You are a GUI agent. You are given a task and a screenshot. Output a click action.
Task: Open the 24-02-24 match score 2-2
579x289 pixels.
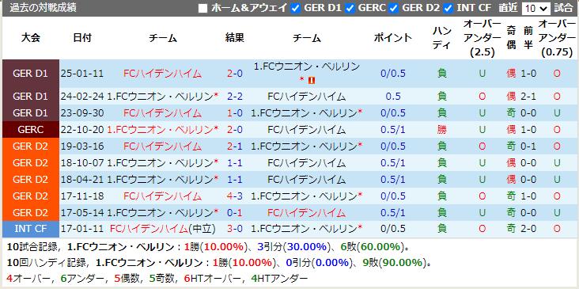pos(234,97)
